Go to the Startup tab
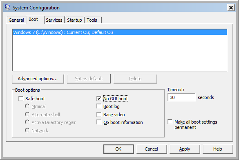Viewport: 239px width, 160px height. [74, 20]
